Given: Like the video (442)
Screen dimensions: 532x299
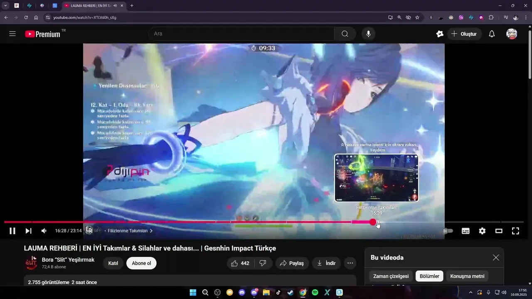Looking at the screenshot, I should coord(240,263).
